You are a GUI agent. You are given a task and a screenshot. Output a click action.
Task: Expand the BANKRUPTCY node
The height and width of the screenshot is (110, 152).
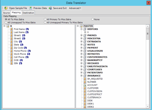[81, 60]
